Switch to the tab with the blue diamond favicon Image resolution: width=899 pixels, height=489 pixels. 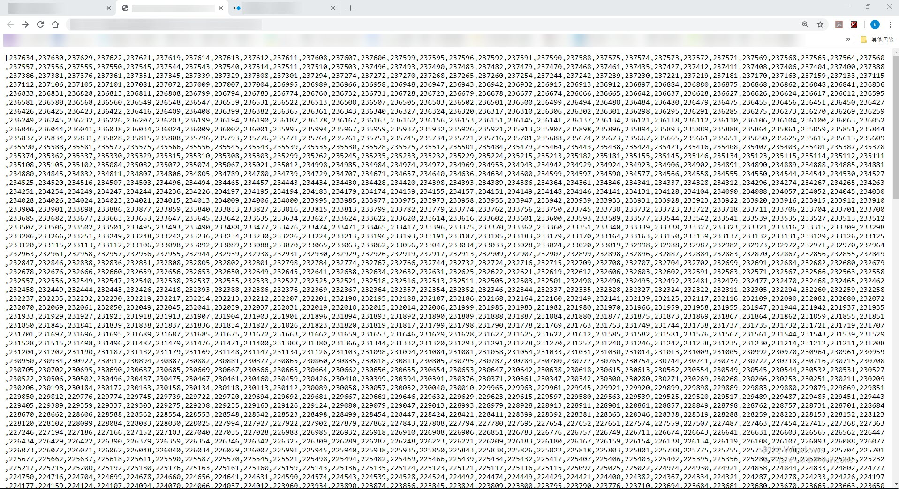click(x=284, y=8)
